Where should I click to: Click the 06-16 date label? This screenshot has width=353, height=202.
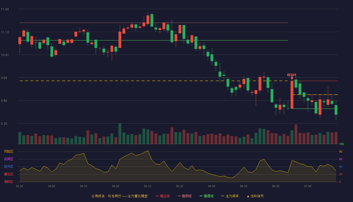(x=244, y=186)
